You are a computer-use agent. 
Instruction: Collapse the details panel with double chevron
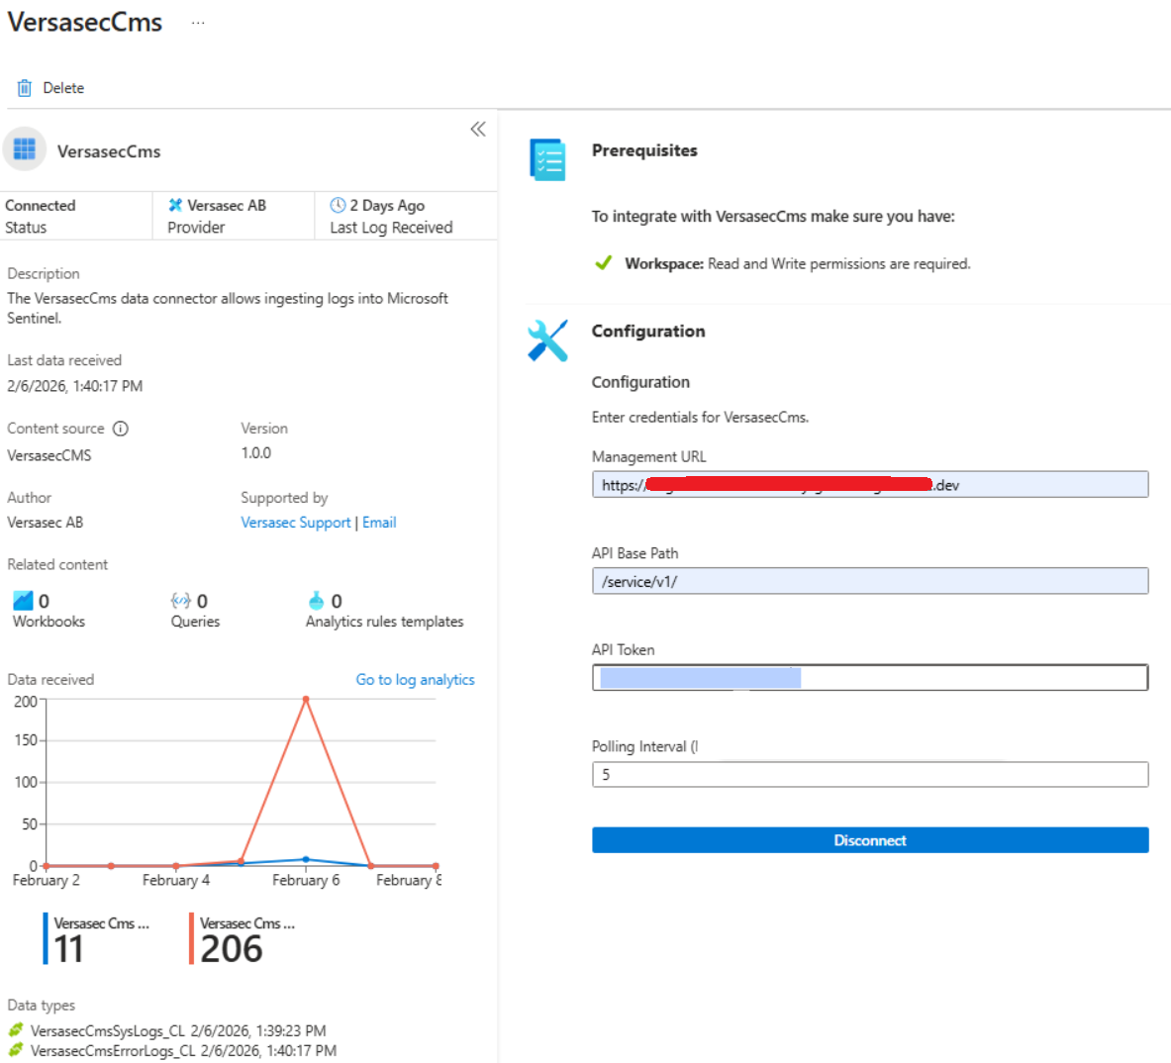478,129
